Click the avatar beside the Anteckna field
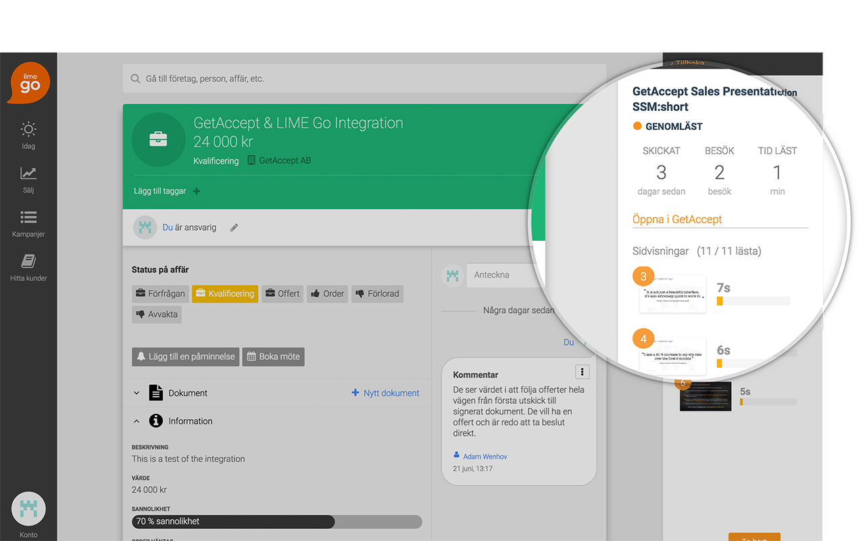Image resolution: width=865 pixels, height=541 pixels. [453, 275]
